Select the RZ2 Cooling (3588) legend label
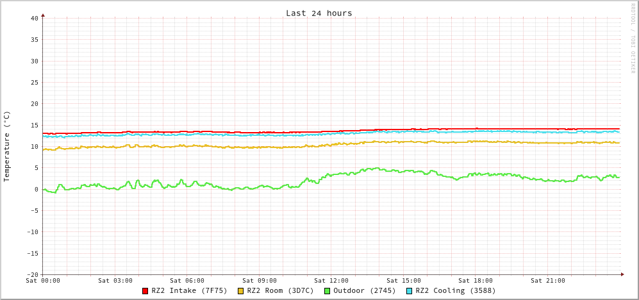Image resolution: width=639 pixels, height=300 pixels. point(455,290)
